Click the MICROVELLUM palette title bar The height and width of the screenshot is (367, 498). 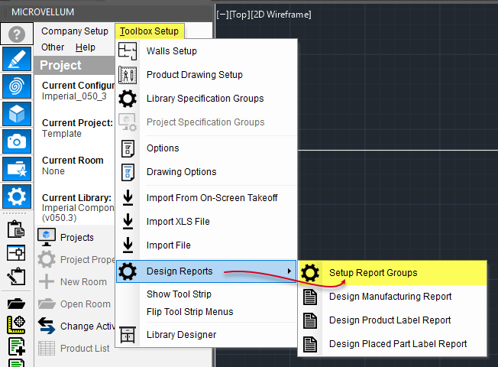click(107, 12)
